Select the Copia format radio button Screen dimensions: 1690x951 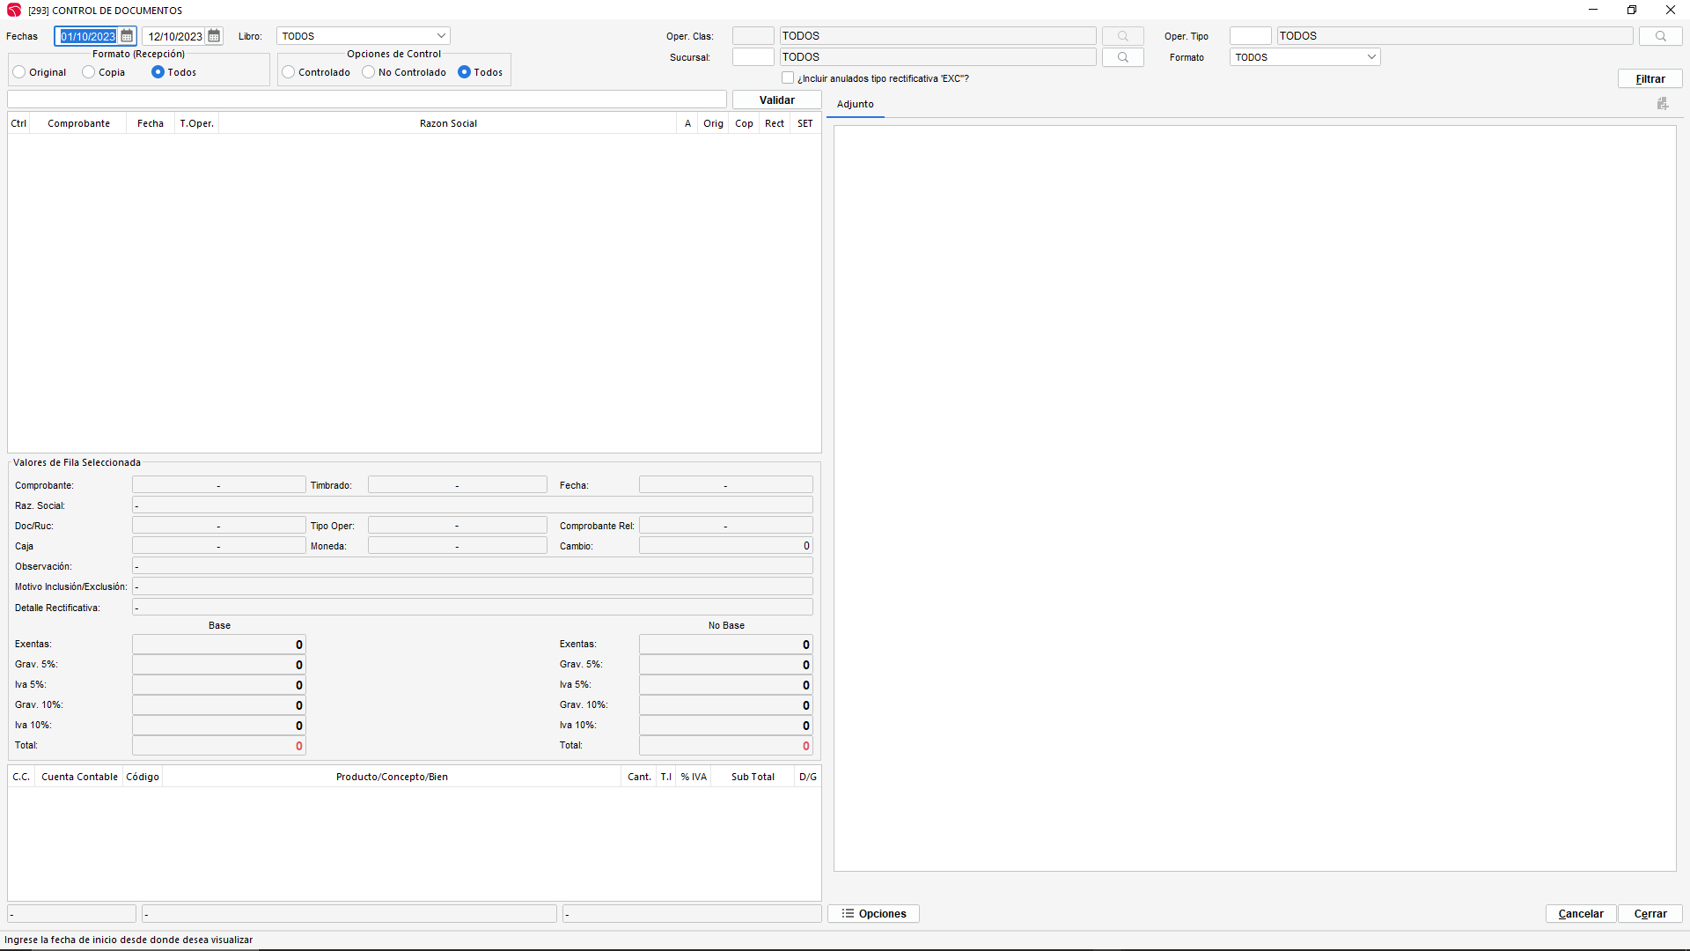[89, 72]
